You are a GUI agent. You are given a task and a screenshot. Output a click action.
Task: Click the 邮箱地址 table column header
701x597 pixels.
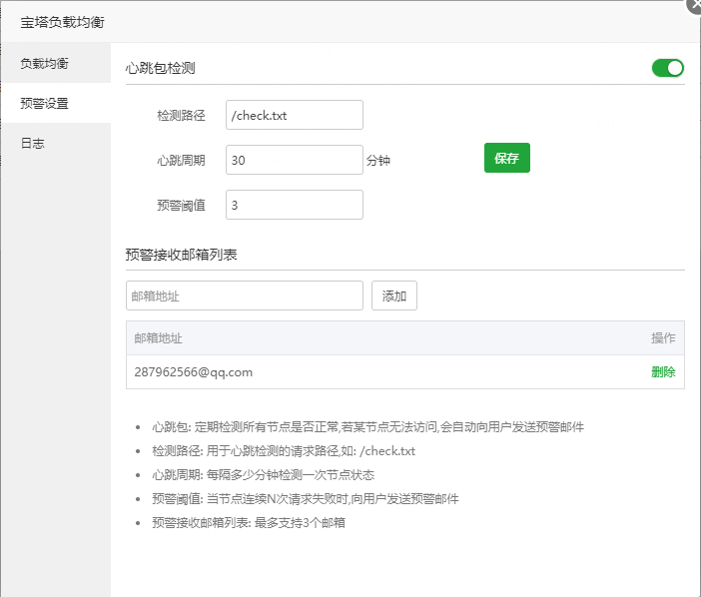159,338
